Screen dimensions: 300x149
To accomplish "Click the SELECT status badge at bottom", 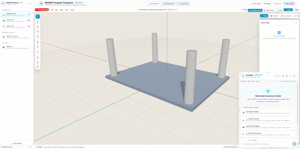I will click(39, 147).
